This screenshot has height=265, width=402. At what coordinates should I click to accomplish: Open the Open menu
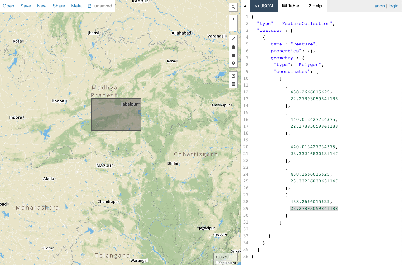pyautogui.click(x=8, y=6)
